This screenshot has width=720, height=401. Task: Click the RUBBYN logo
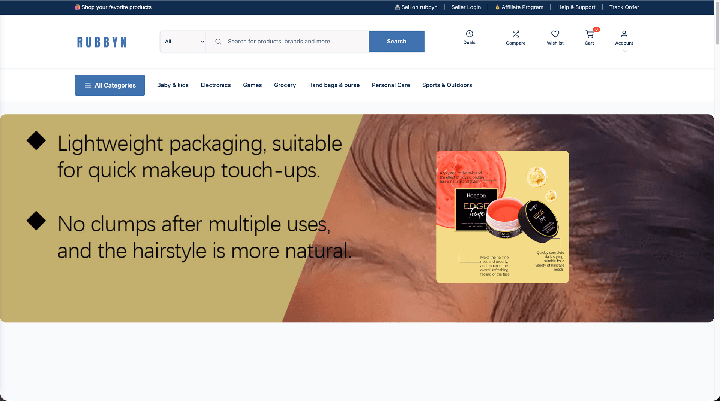click(102, 42)
